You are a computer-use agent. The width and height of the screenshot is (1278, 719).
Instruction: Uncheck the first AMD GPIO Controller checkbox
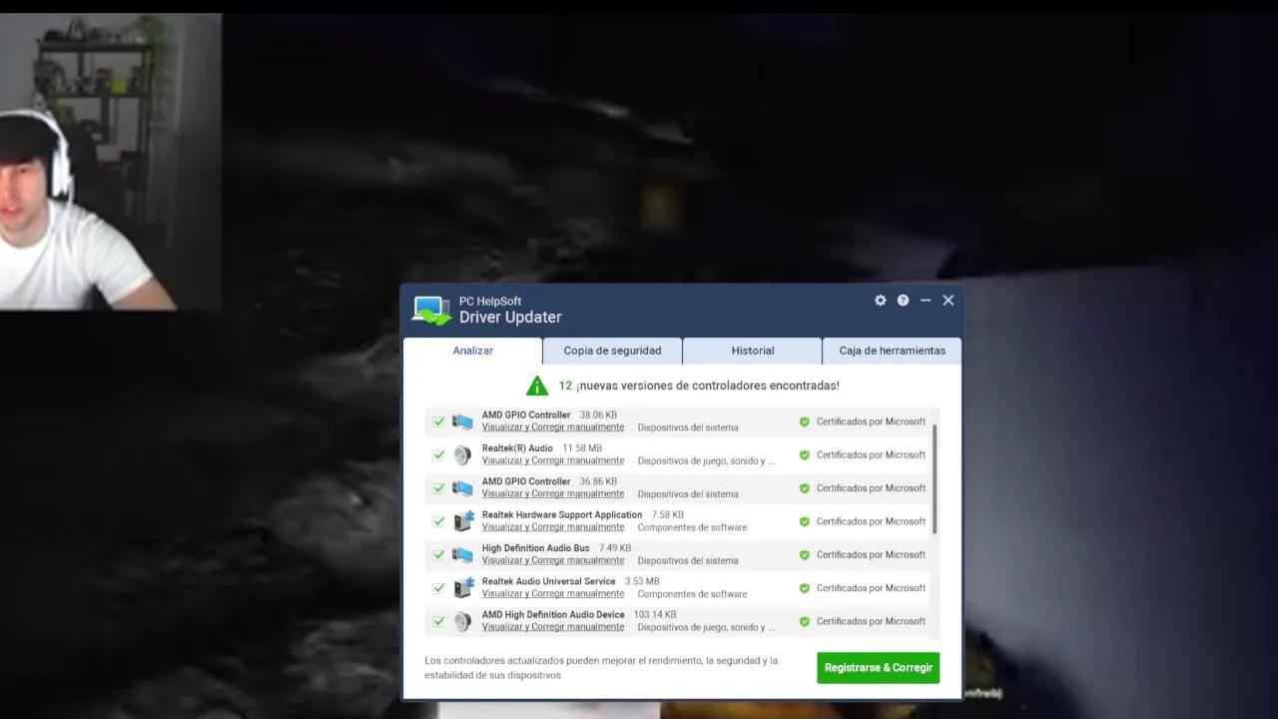pos(438,421)
